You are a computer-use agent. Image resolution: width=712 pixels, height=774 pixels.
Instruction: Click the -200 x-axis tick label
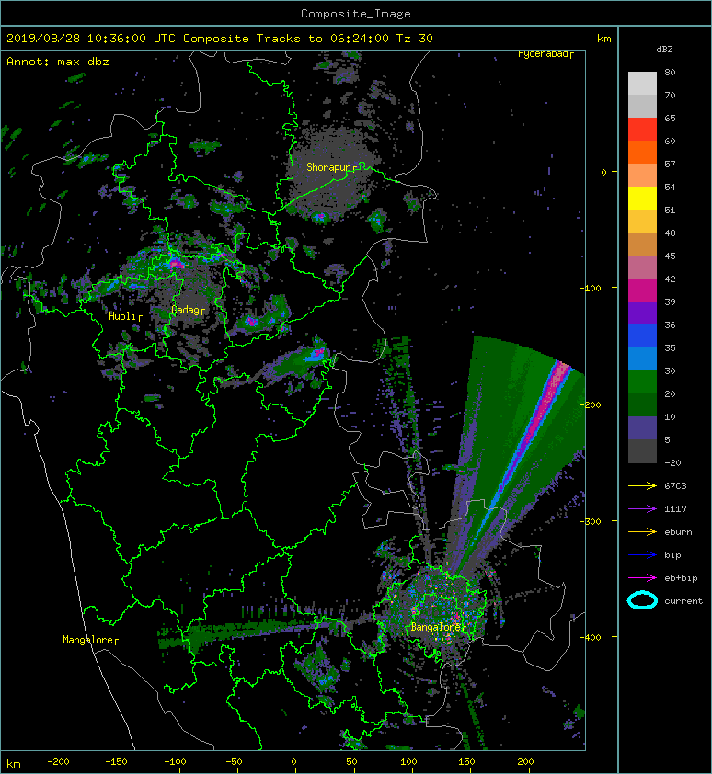tap(58, 762)
